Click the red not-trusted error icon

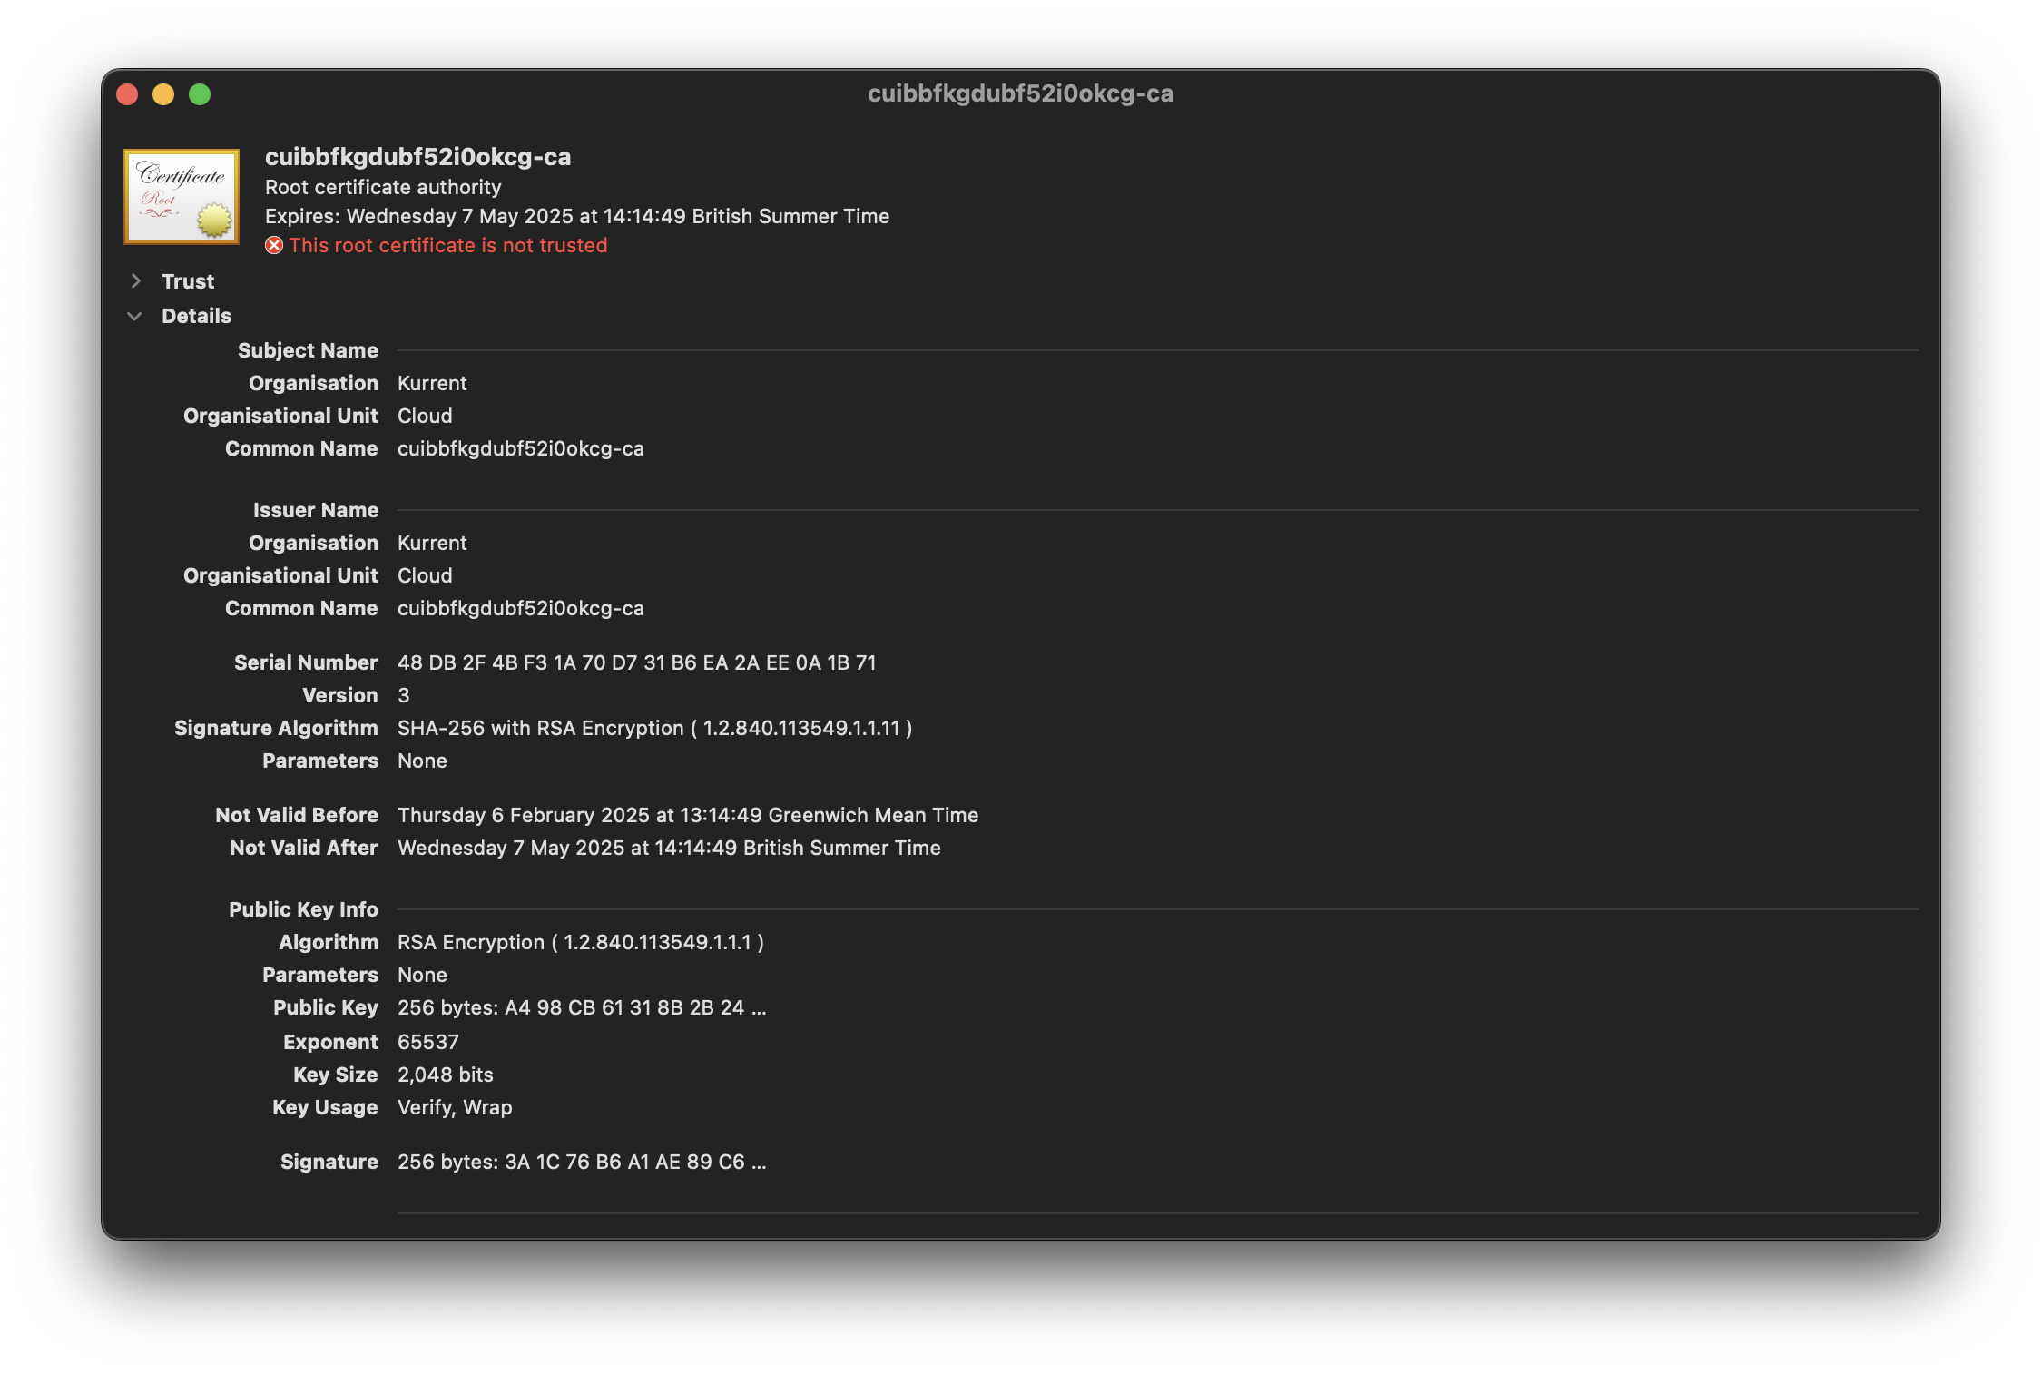pyautogui.click(x=273, y=245)
